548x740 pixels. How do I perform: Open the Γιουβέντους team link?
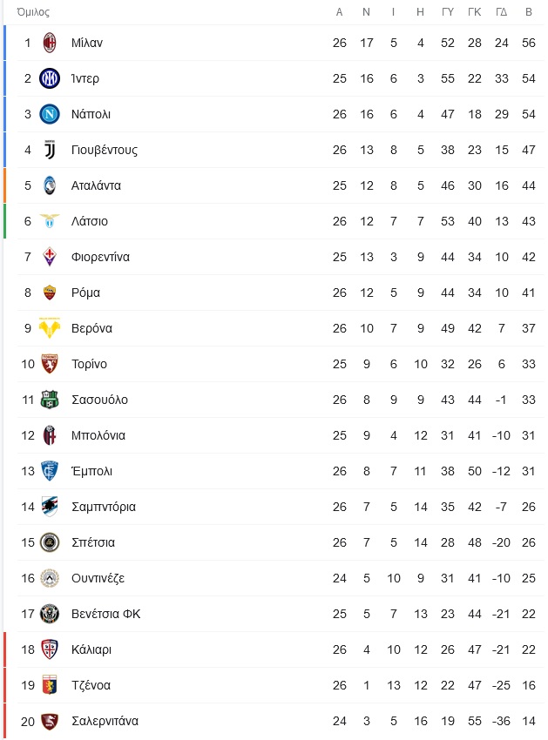tap(105, 150)
